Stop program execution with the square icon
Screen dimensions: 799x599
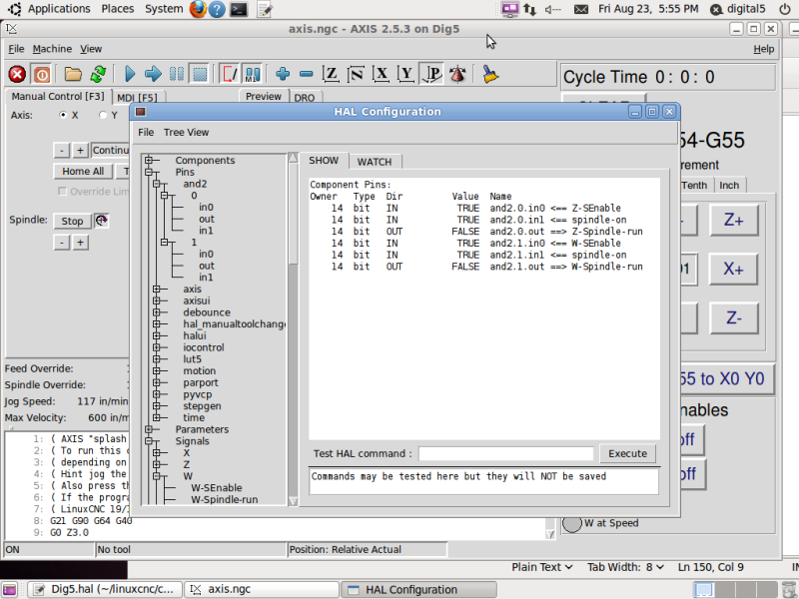pos(200,74)
